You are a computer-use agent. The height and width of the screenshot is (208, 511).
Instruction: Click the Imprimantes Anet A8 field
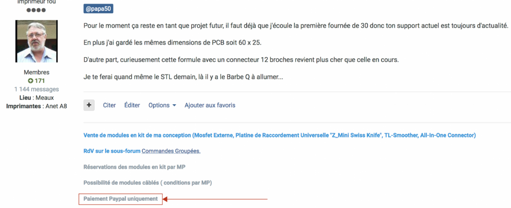36,106
